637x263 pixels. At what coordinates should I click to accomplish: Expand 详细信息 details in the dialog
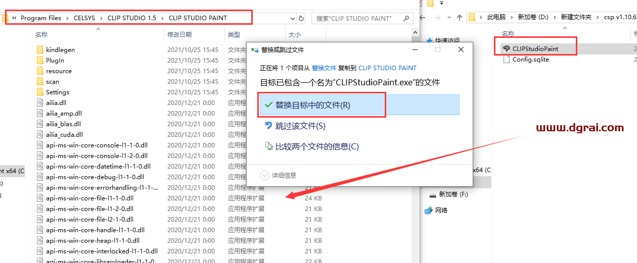(x=278, y=175)
